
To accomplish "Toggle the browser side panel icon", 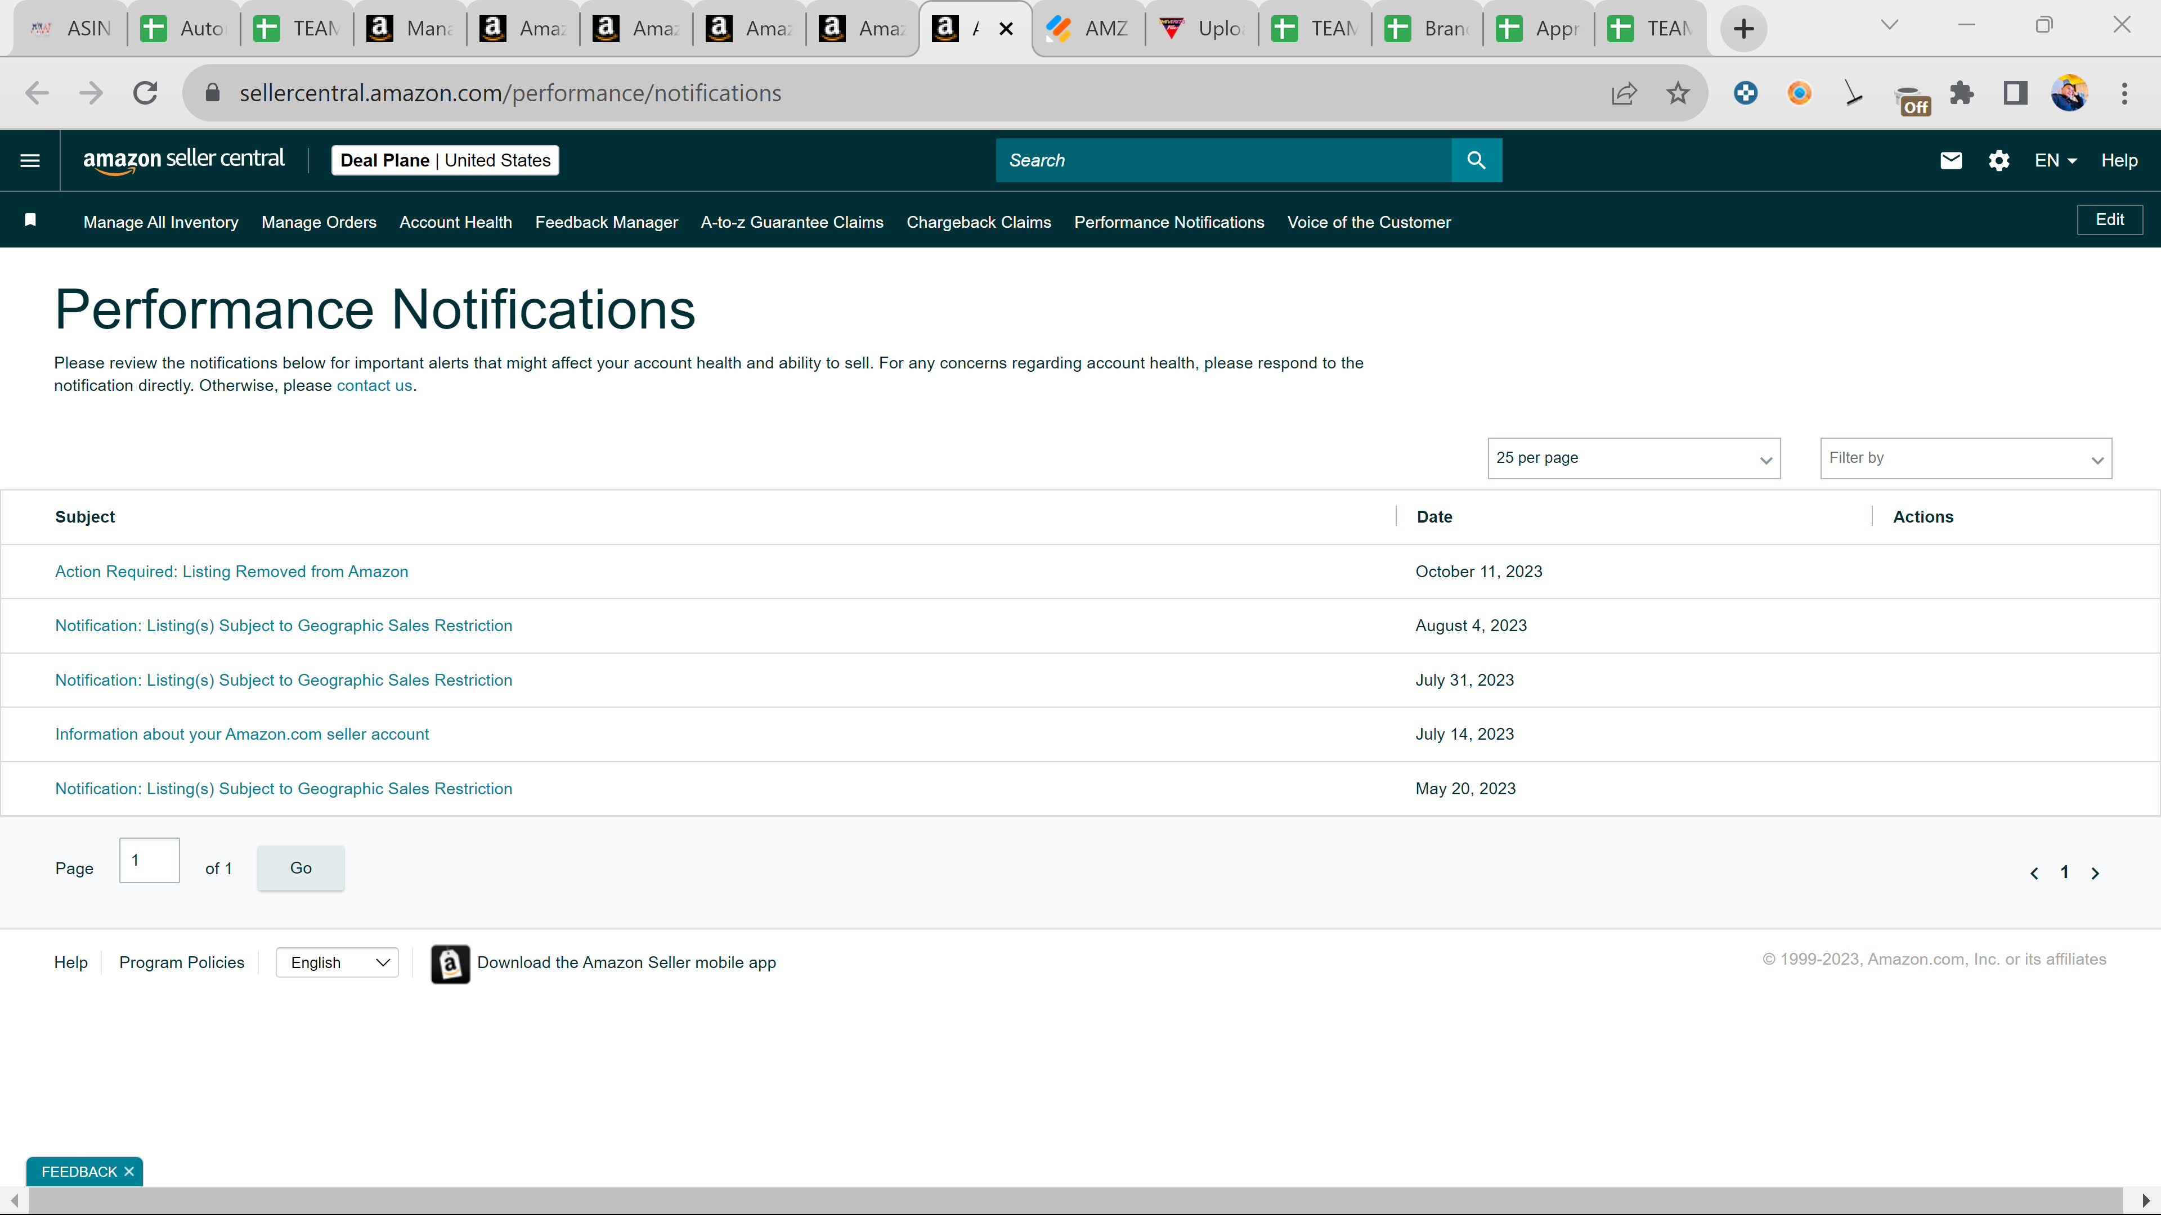I will point(2015,93).
